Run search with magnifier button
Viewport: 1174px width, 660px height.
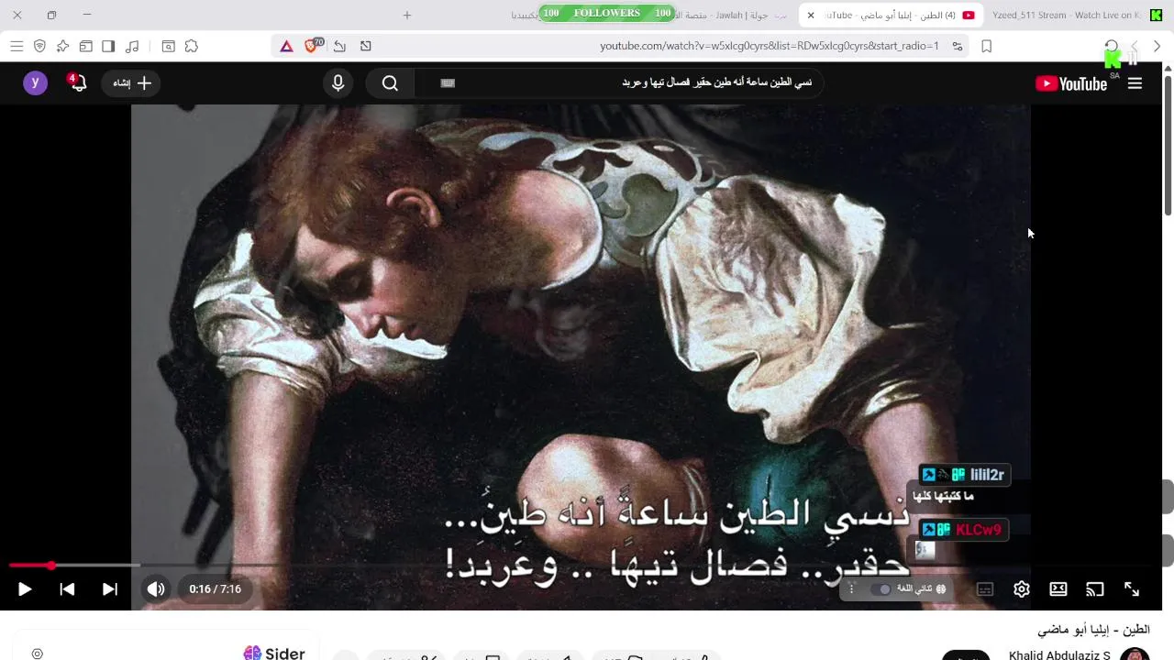tap(390, 83)
